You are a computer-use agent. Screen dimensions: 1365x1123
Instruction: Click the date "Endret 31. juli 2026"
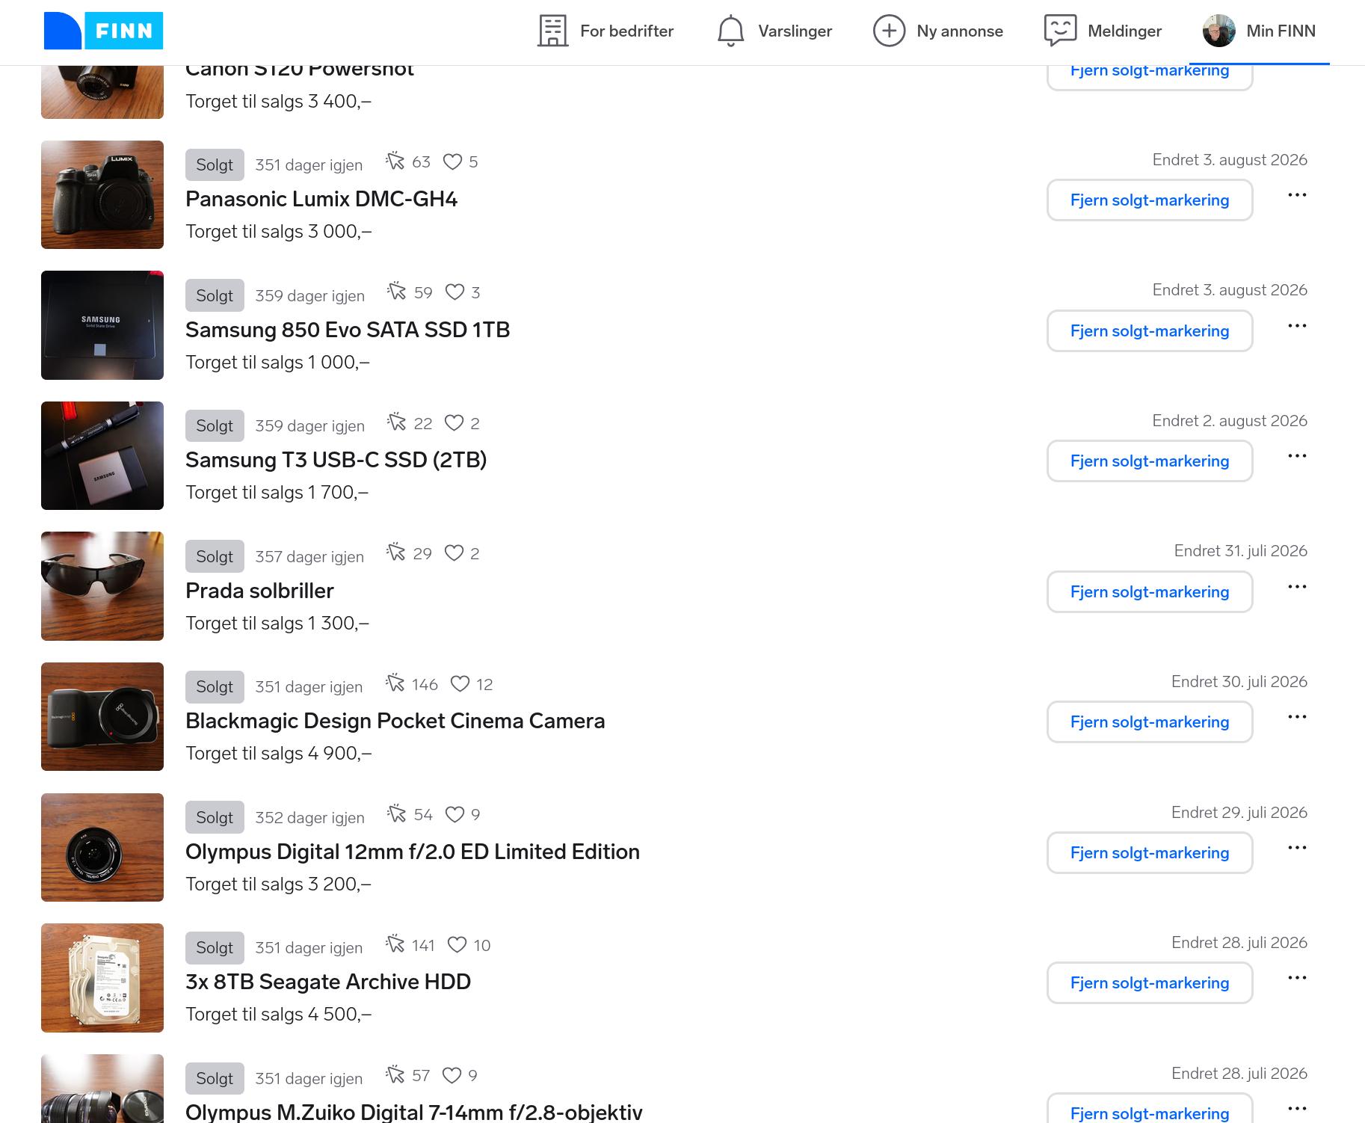[x=1241, y=551]
